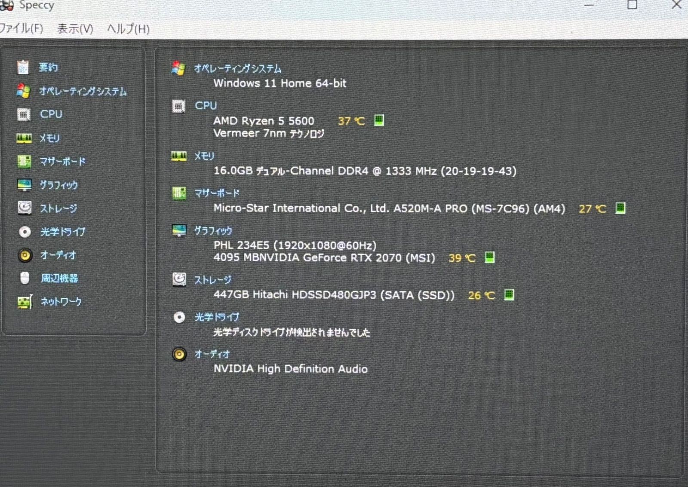Select 要約 in the sidebar
The width and height of the screenshot is (688, 487).
tap(48, 67)
